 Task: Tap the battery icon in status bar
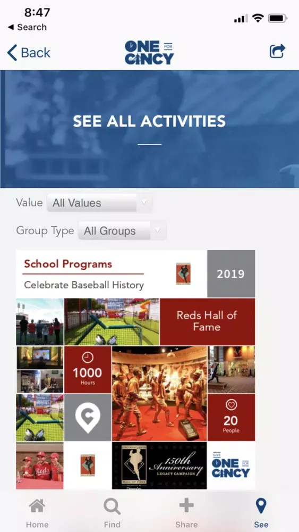(278, 19)
